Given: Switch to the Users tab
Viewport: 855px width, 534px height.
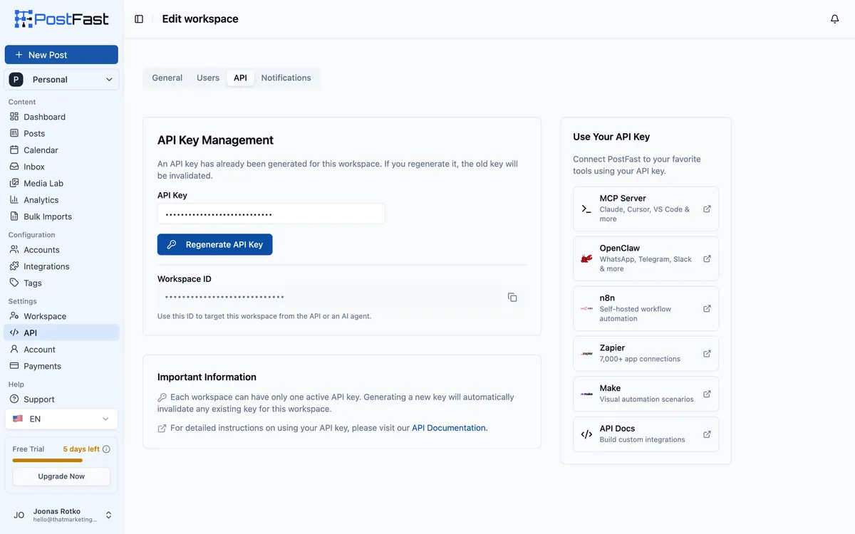Looking at the screenshot, I should coord(208,78).
